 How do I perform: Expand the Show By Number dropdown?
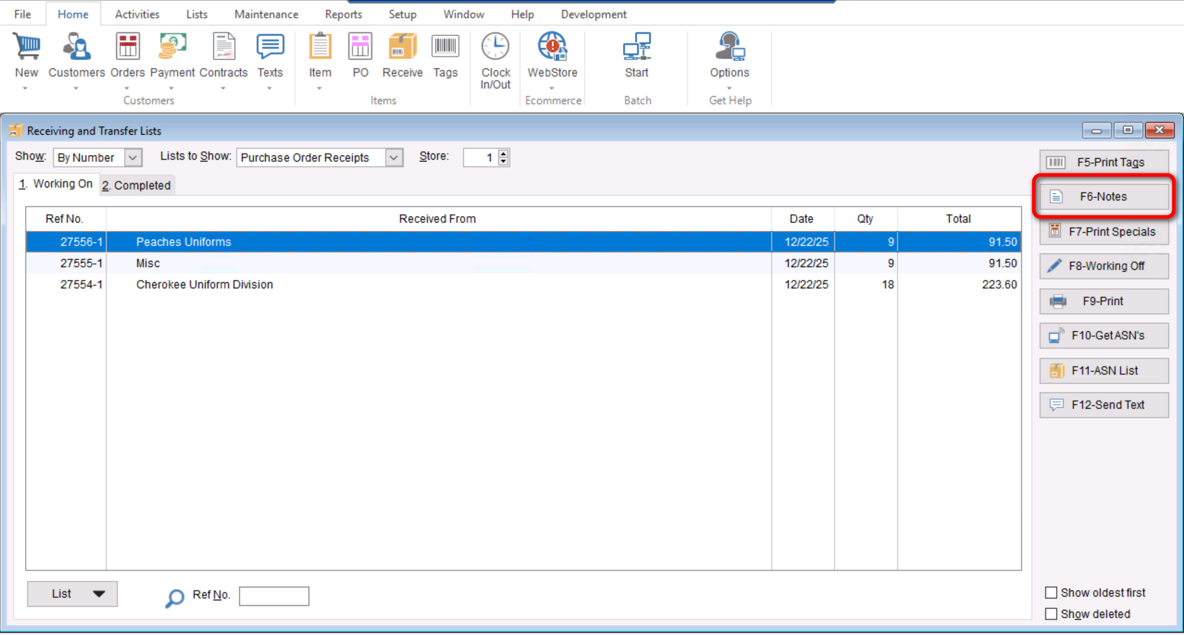point(133,158)
